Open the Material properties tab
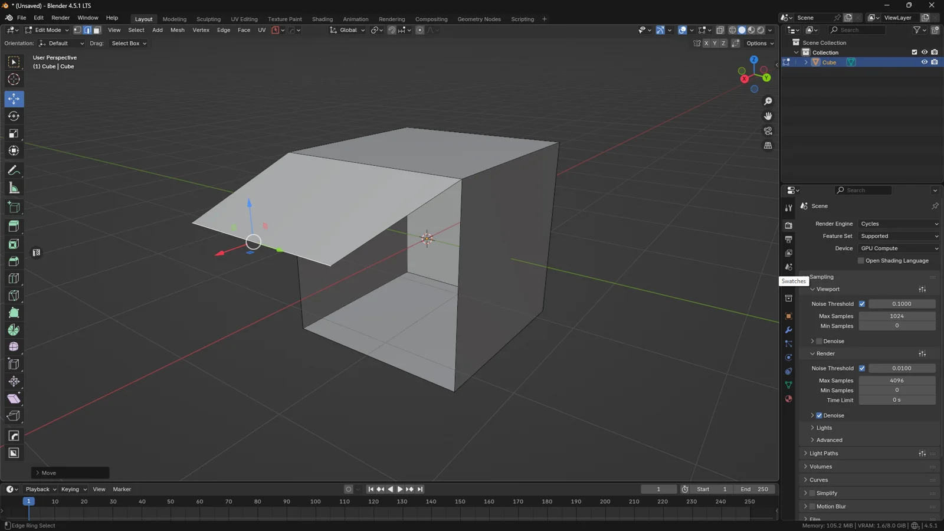The width and height of the screenshot is (944, 531). 788,399
